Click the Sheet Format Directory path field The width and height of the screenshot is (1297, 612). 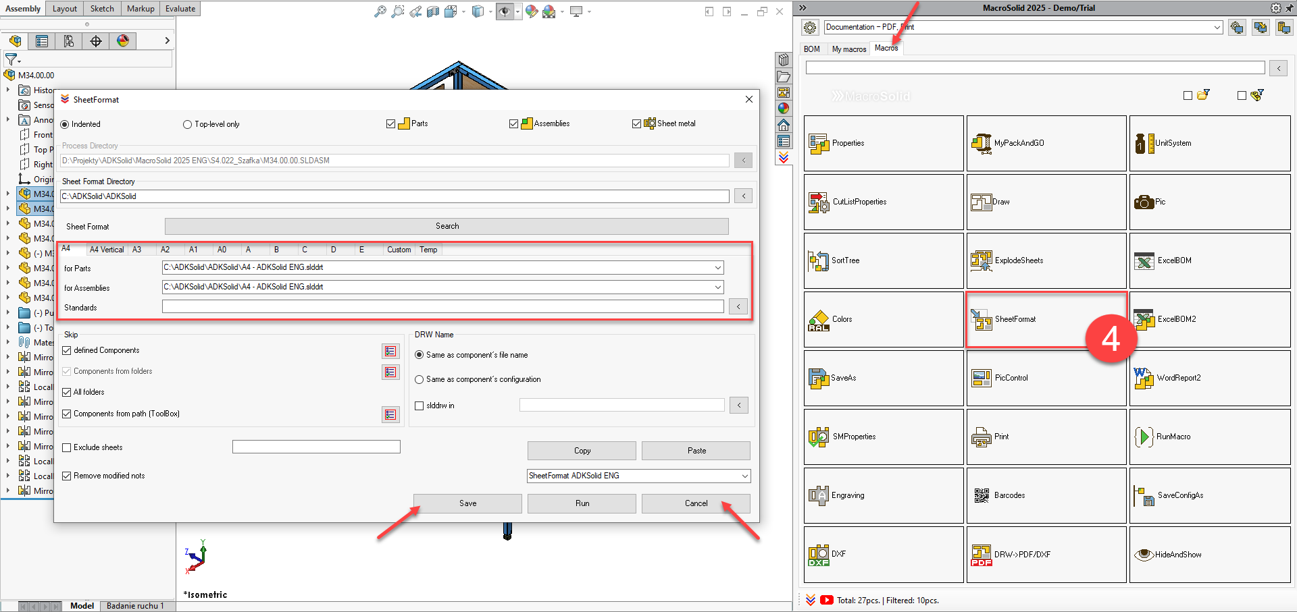click(395, 196)
